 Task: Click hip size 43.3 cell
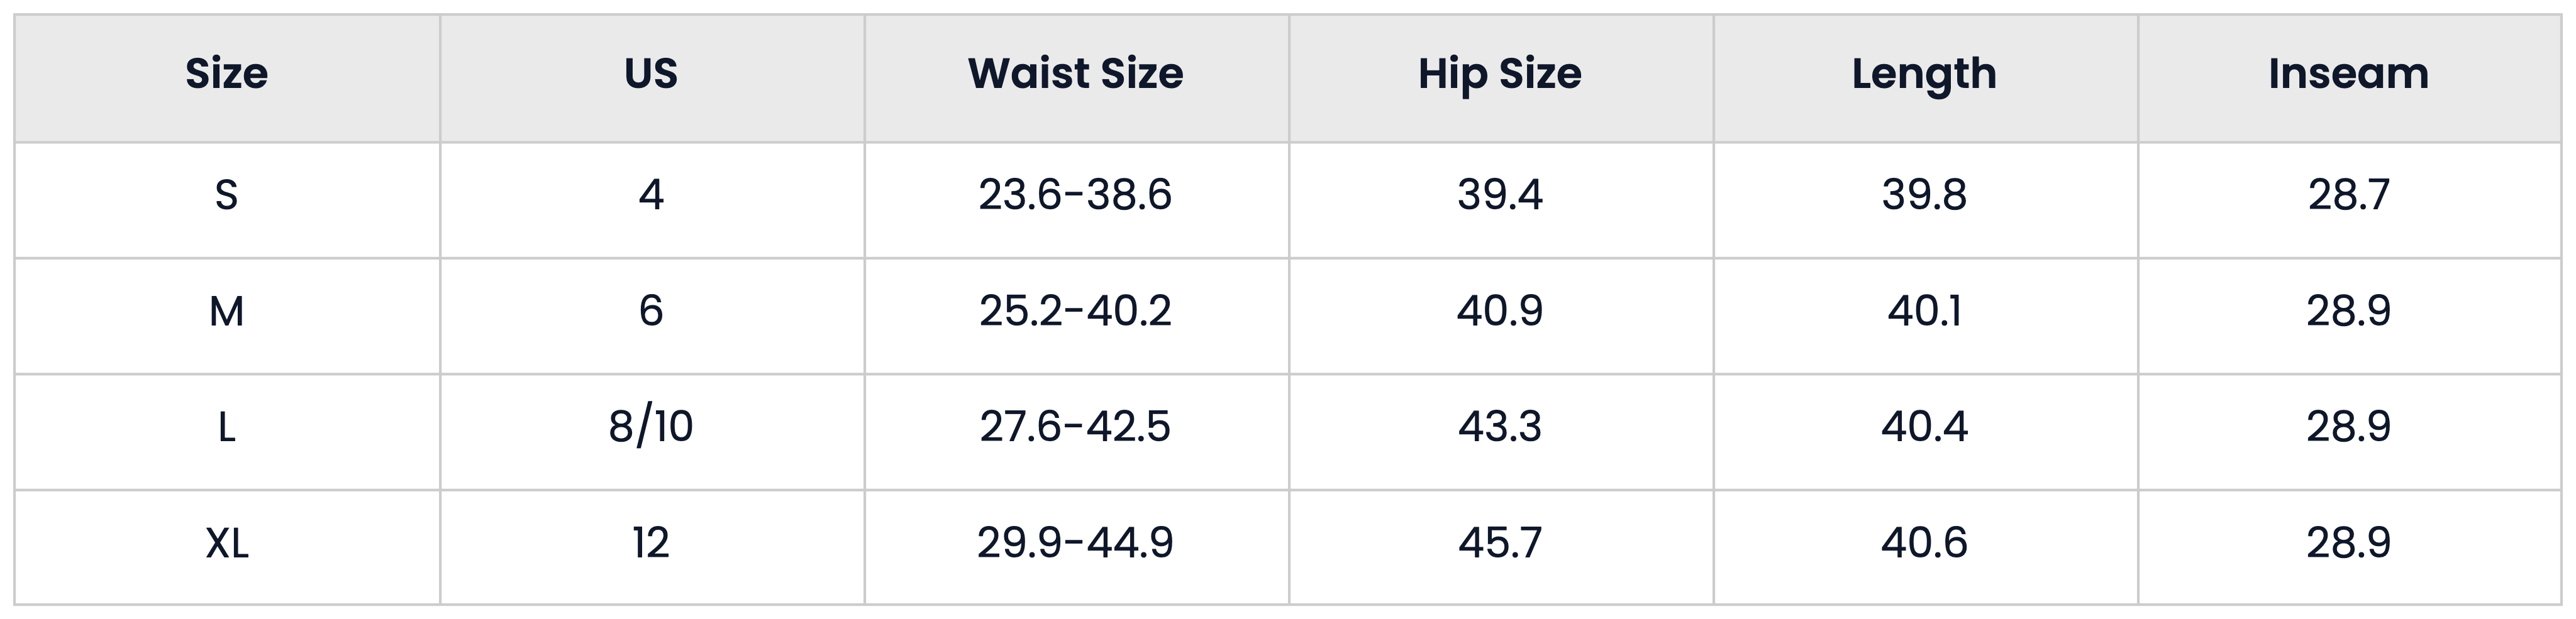click(x=1501, y=432)
